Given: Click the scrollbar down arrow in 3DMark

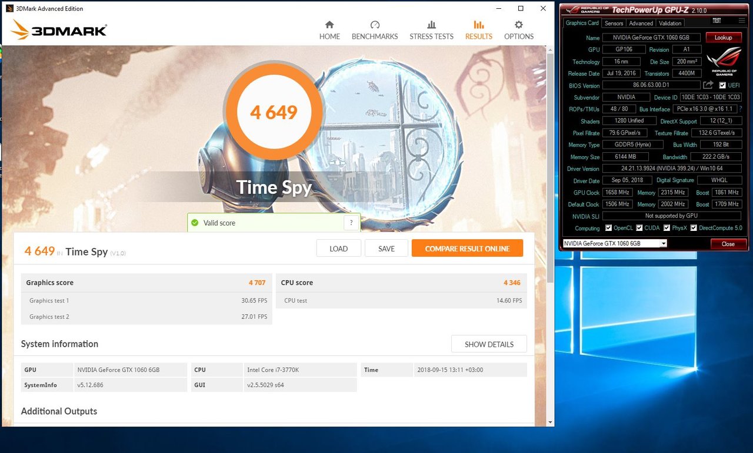Looking at the screenshot, I should (551, 422).
